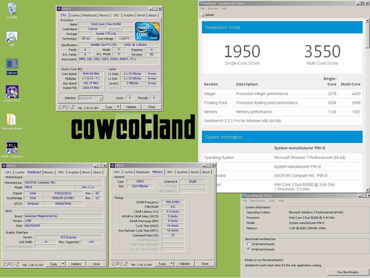
Task: Open Tools dropdown arrow in CPU tab window
Action: click(x=118, y=107)
